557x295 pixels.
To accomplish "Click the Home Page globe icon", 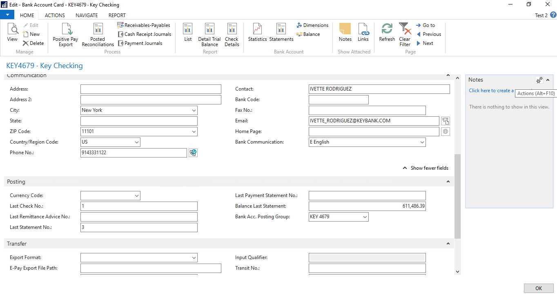I will 446,131.
